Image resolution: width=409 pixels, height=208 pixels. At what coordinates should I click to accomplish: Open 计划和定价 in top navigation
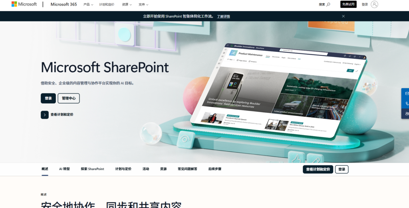[x=107, y=4]
